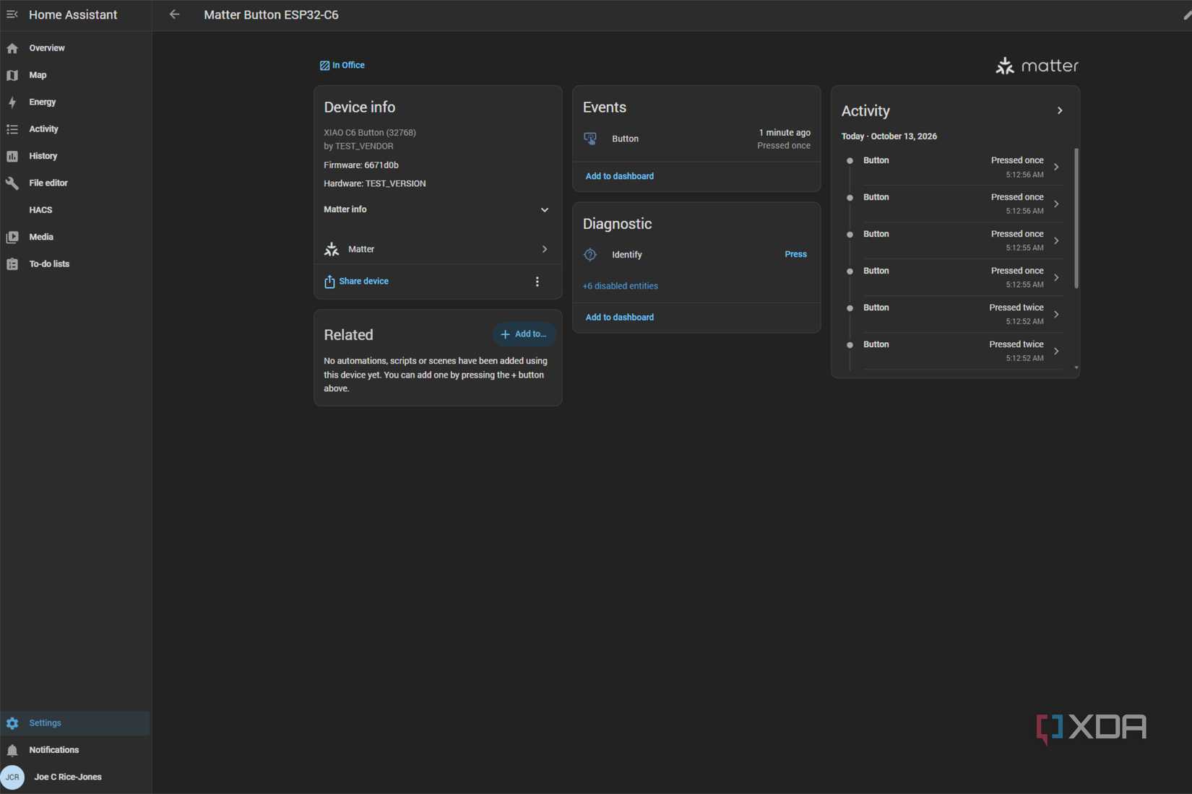Open the device three-dot overflow menu
This screenshot has width=1192, height=794.
point(537,282)
